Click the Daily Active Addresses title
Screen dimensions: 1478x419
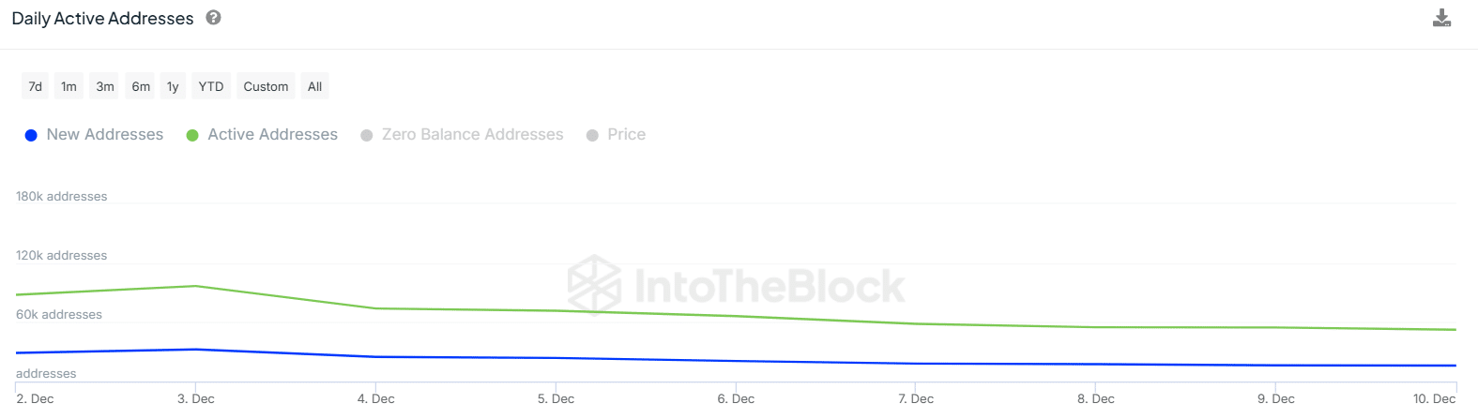pyautogui.click(x=102, y=19)
